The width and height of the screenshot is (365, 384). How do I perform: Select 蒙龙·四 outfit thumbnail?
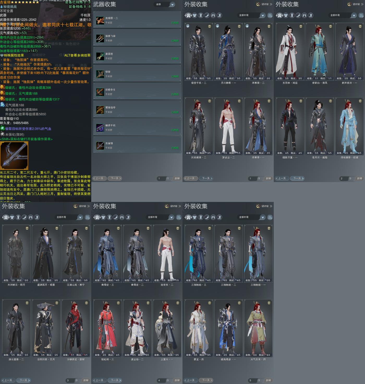point(199,328)
